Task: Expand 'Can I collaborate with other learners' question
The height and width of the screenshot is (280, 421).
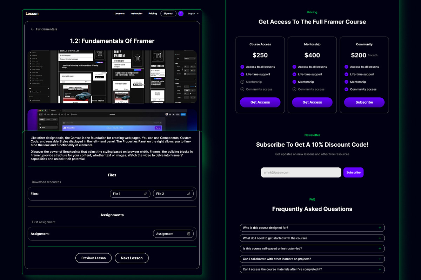Action: coord(312,259)
